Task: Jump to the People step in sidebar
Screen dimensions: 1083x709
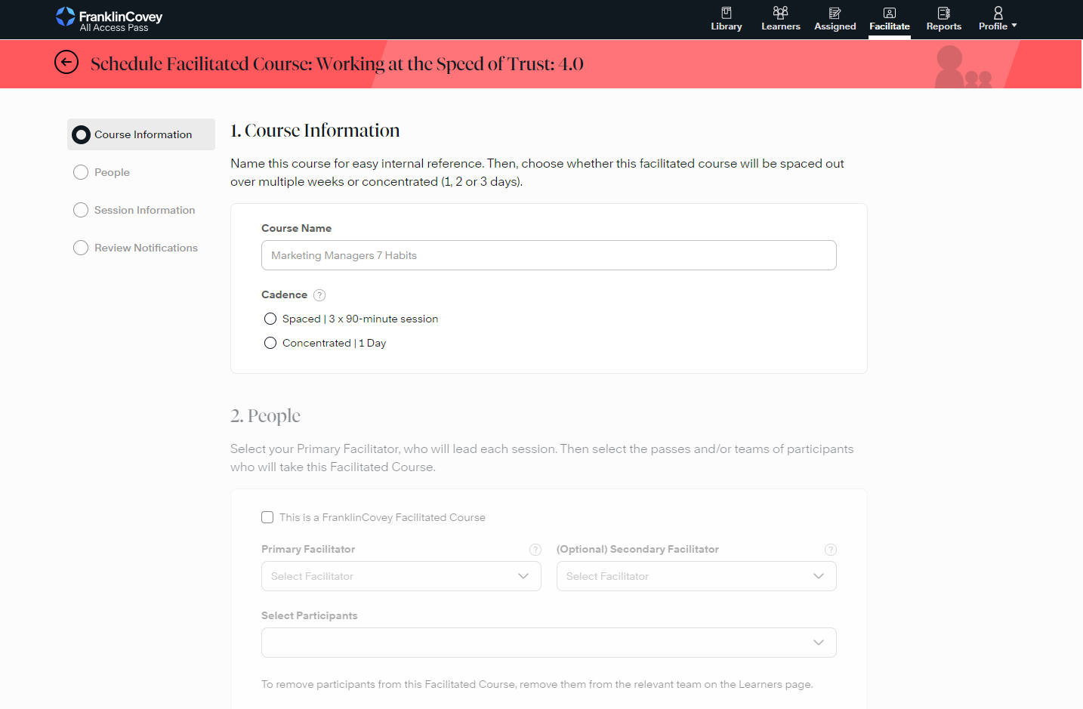Action: click(112, 172)
